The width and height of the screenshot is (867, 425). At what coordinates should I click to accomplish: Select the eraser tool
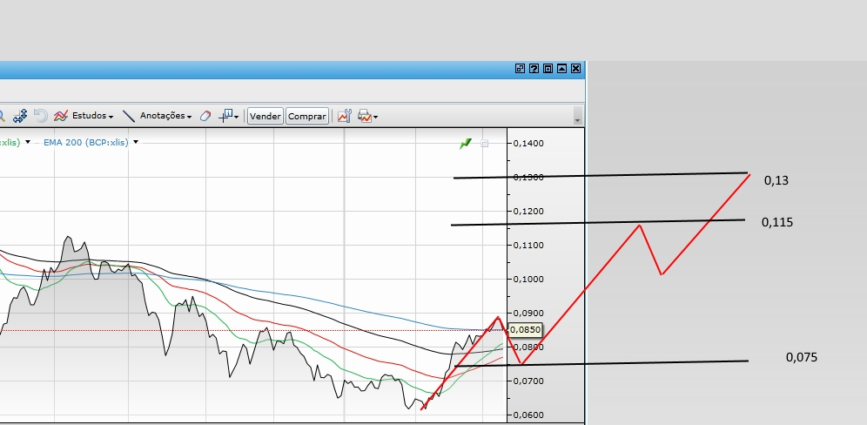click(205, 116)
